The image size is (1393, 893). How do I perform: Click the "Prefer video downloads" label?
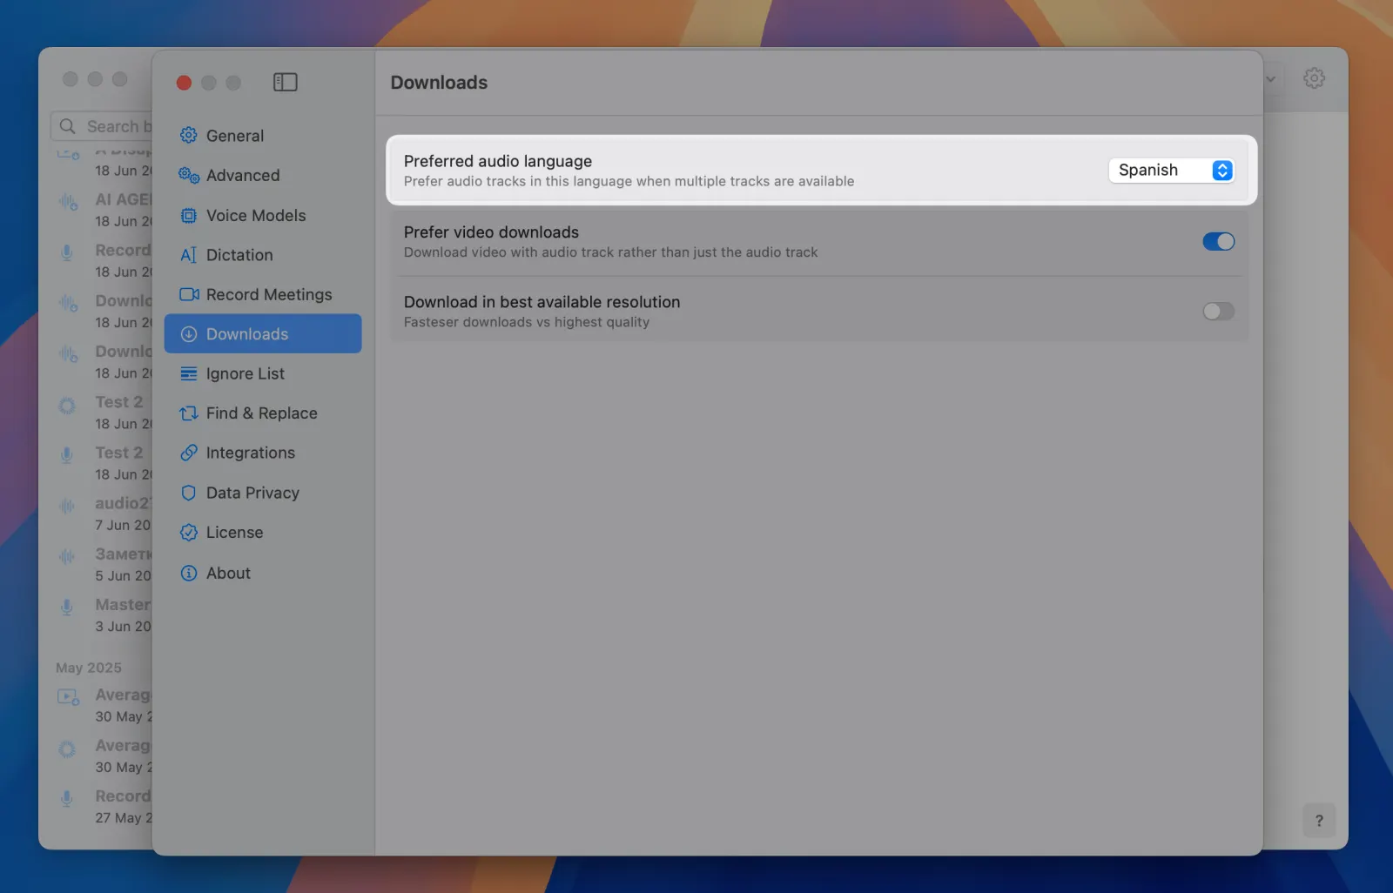(491, 232)
